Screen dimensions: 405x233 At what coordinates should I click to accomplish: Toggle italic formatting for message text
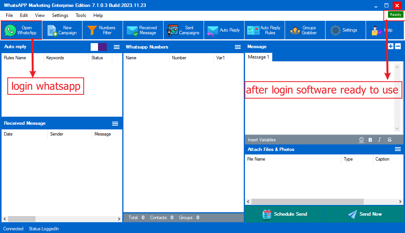380,140
